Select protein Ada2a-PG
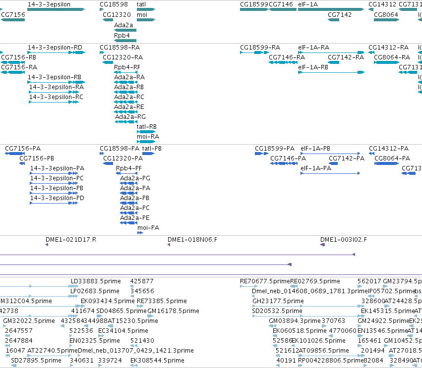The width and height of the screenshot is (422, 368). pyautogui.click(x=128, y=183)
